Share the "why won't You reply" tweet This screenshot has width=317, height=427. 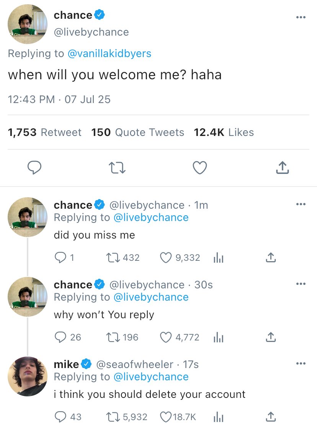click(270, 337)
